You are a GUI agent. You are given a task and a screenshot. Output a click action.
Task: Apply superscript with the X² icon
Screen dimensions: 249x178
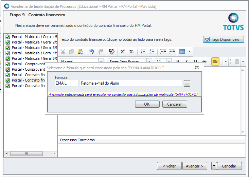tap(123, 52)
